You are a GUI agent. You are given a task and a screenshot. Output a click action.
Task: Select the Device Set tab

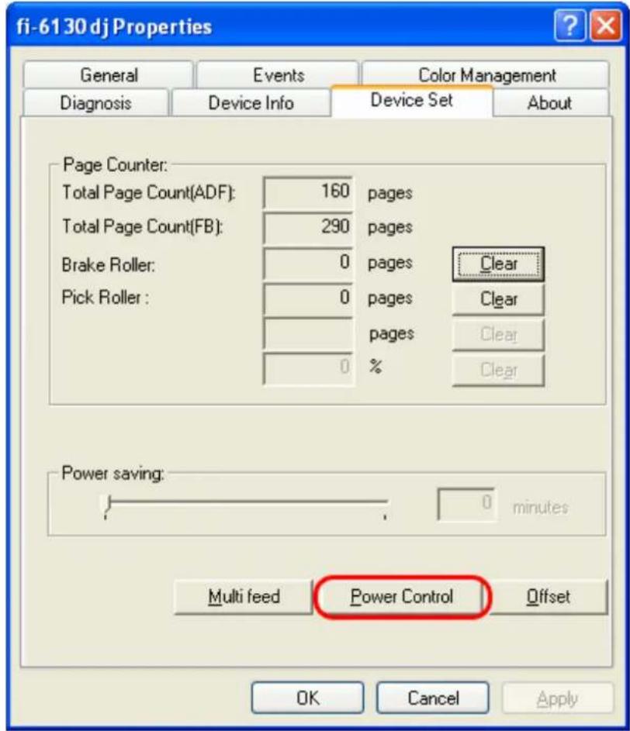412,100
